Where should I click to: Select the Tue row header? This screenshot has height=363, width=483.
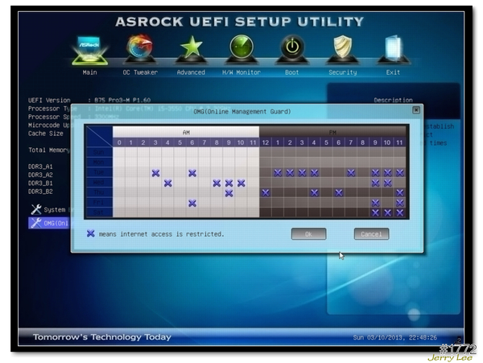99,173
